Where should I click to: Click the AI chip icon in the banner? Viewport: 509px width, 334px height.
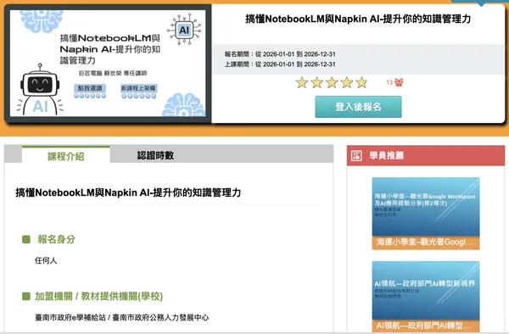(184, 30)
